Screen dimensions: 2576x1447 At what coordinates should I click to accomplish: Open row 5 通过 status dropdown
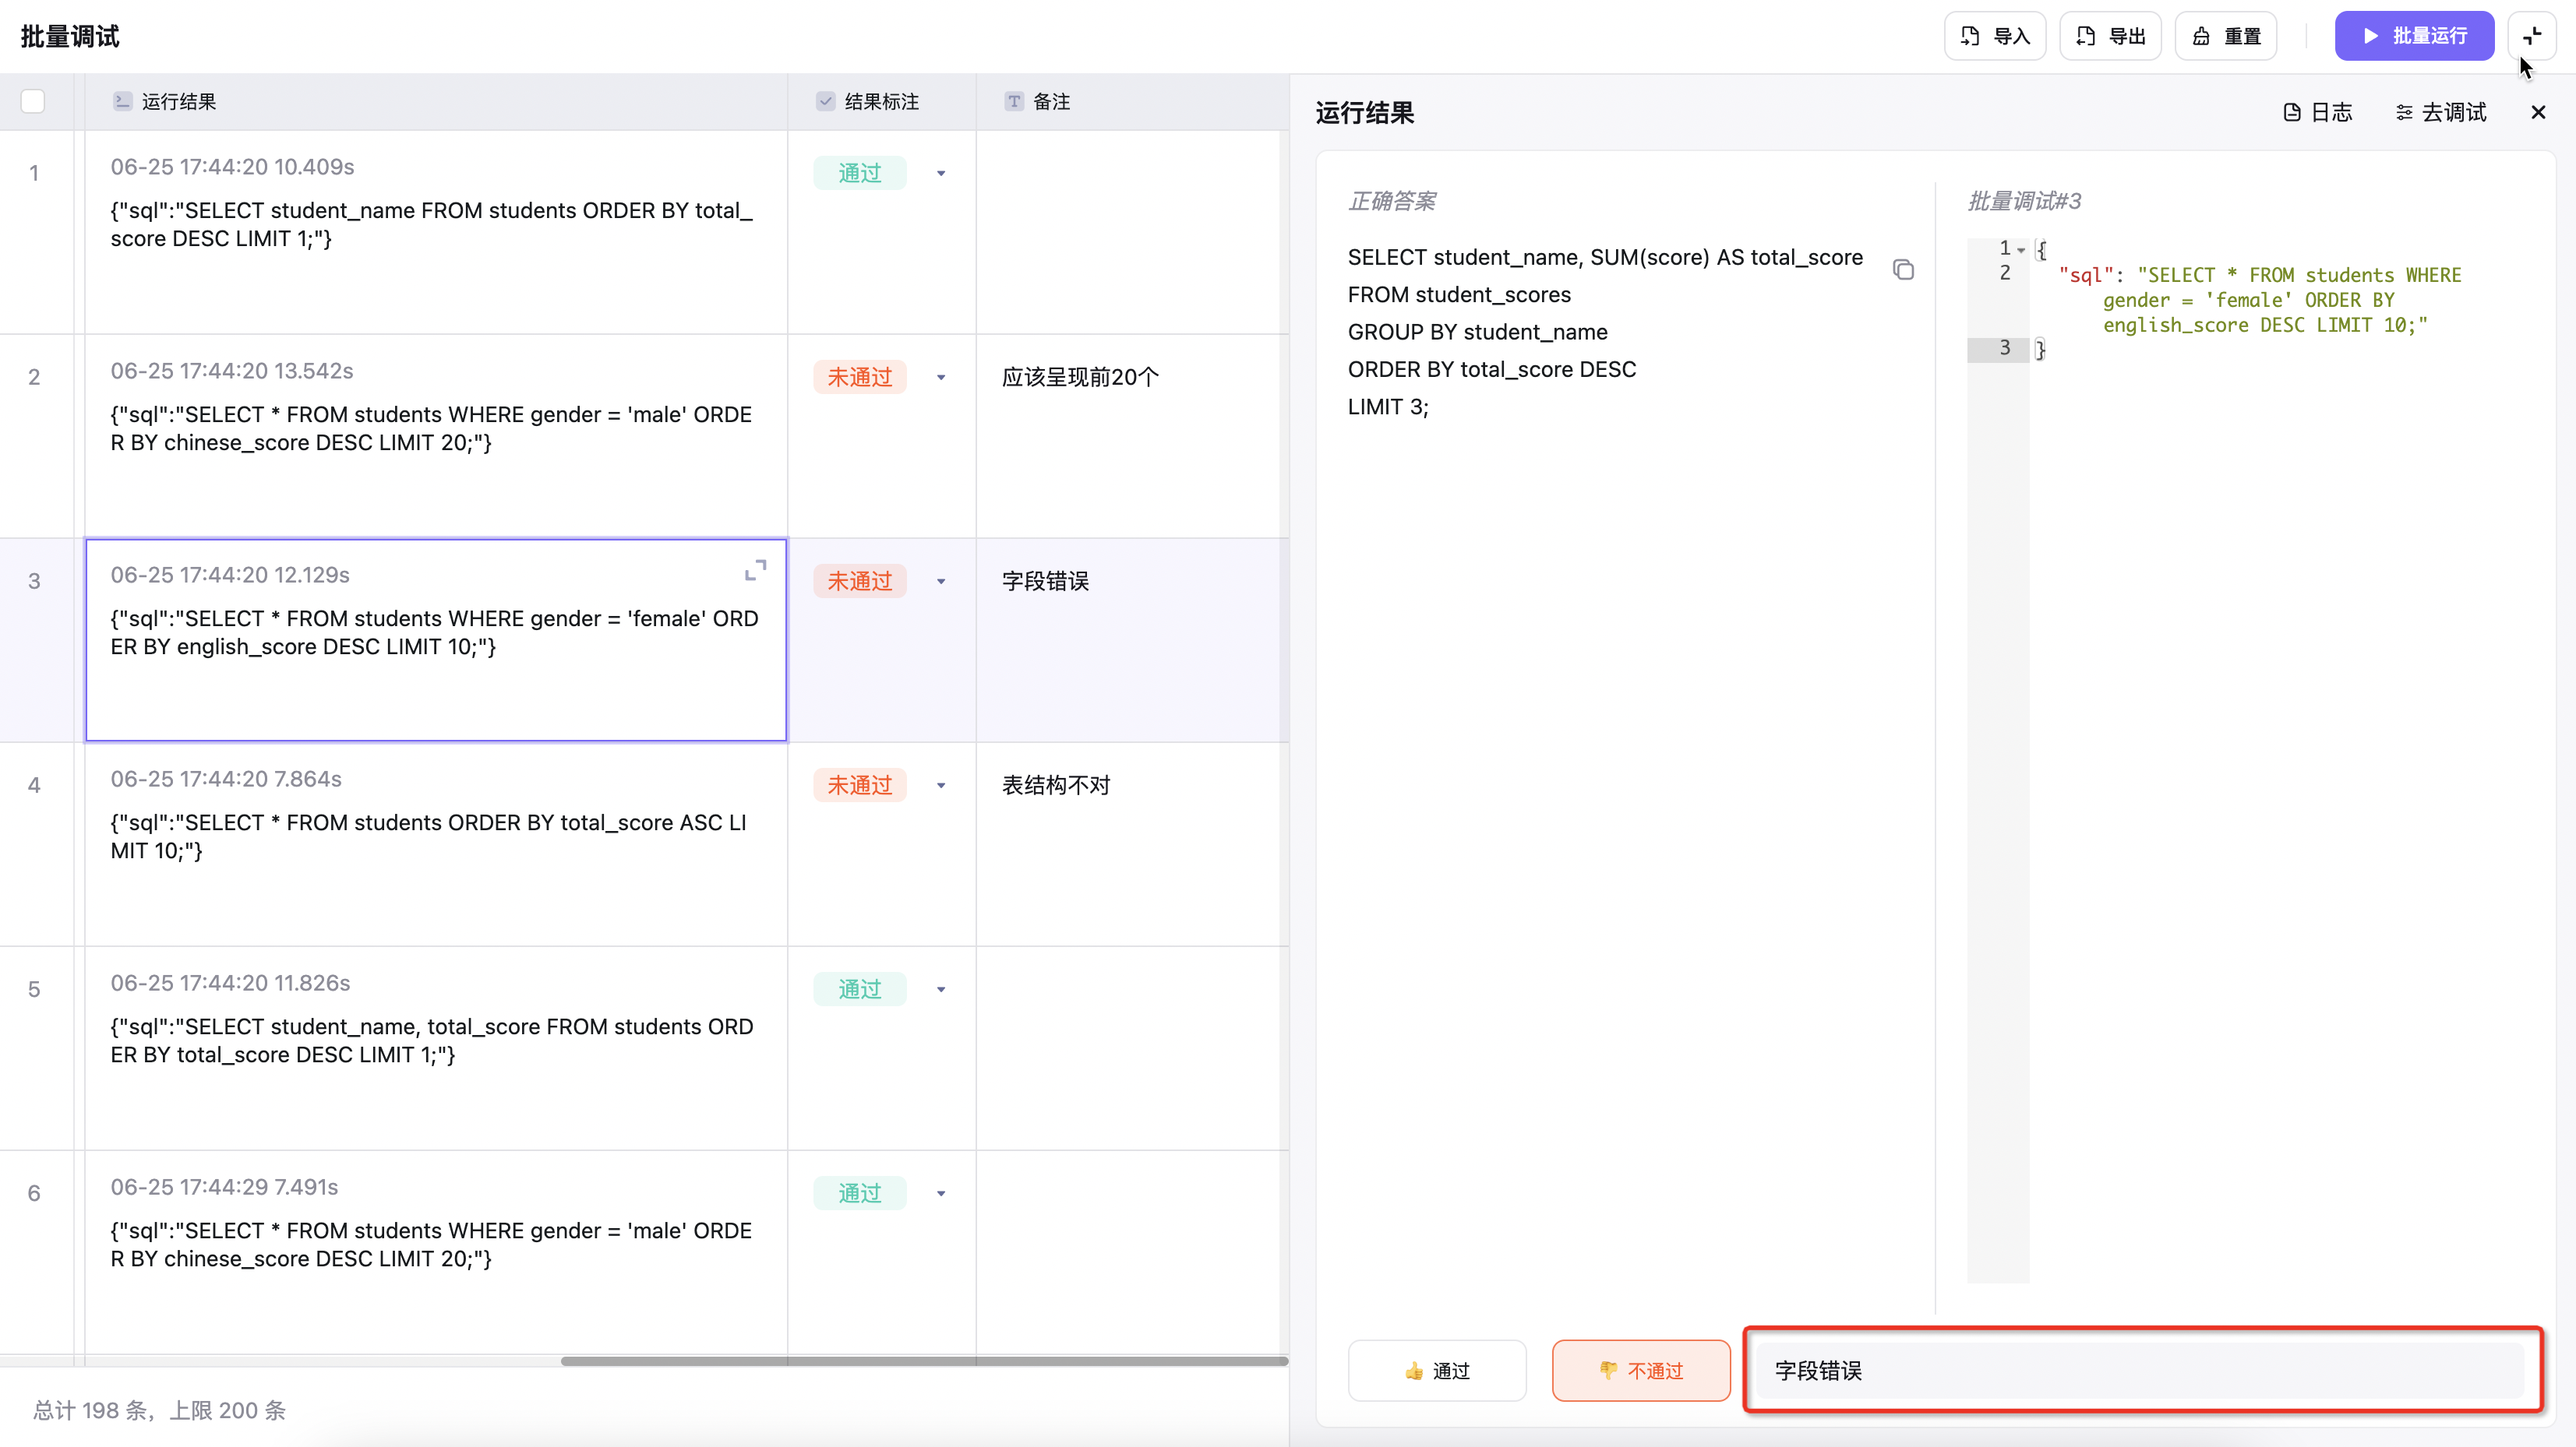click(941, 989)
